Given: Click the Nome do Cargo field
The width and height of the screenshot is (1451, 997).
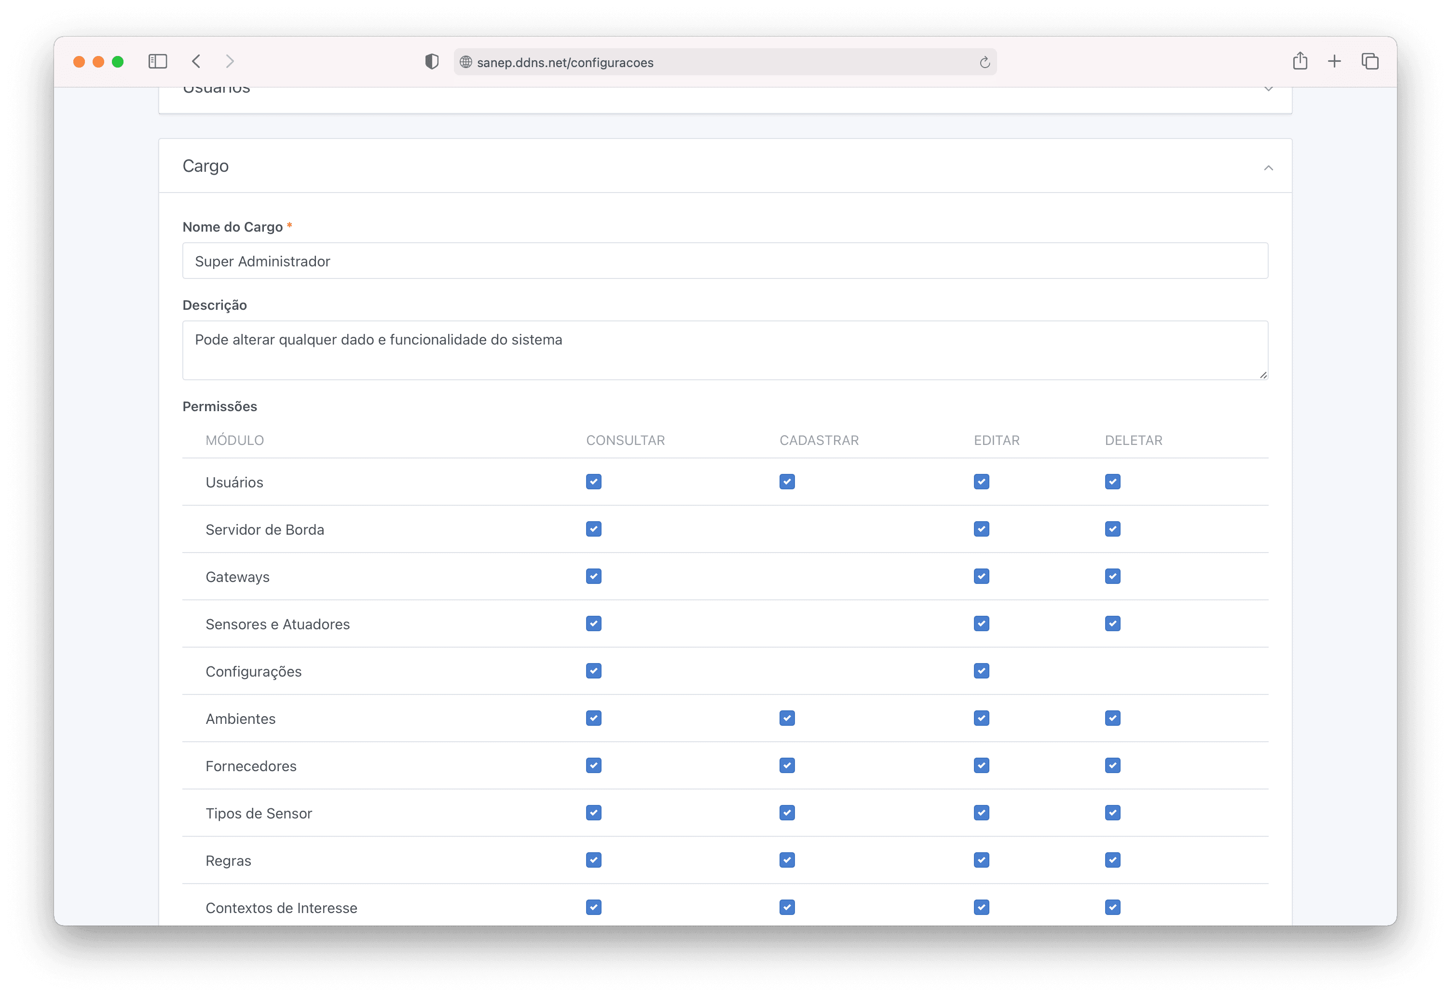Looking at the screenshot, I should [x=724, y=261].
